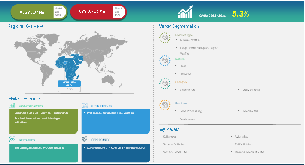This screenshot has height=165, width=305.
Task: Click General Mills Inc in Key Players
Action: click(174, 144)
